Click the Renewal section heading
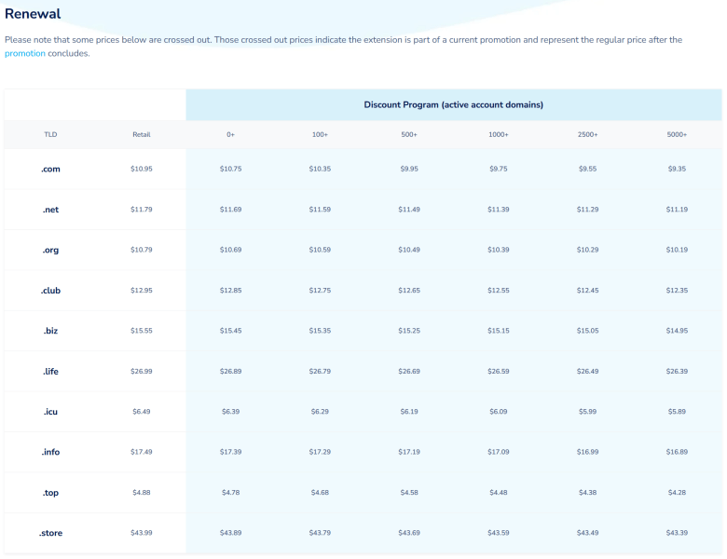Screen dimensions: 727x559 [33, 14]
